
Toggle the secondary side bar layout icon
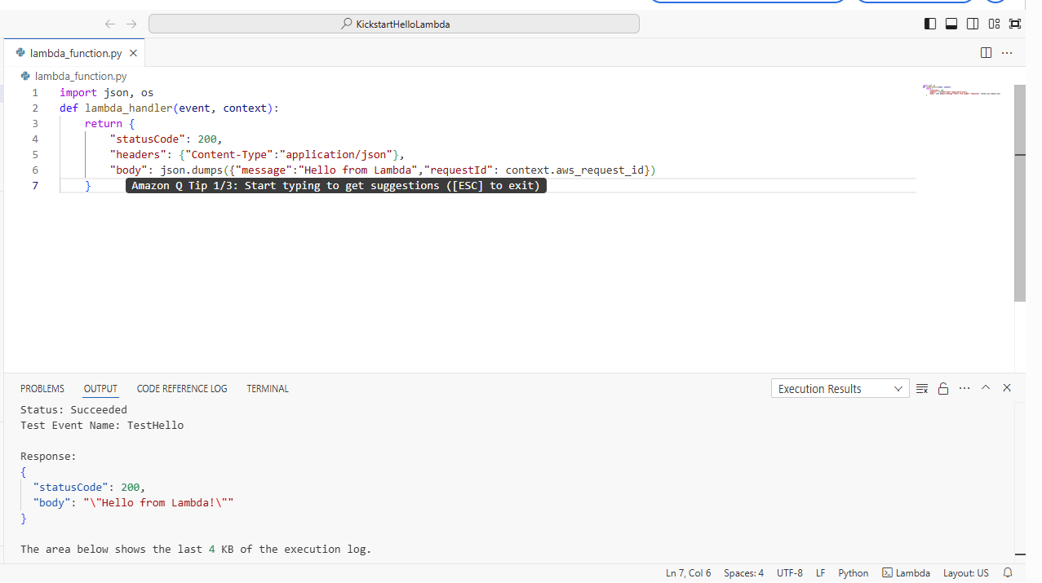973,24
